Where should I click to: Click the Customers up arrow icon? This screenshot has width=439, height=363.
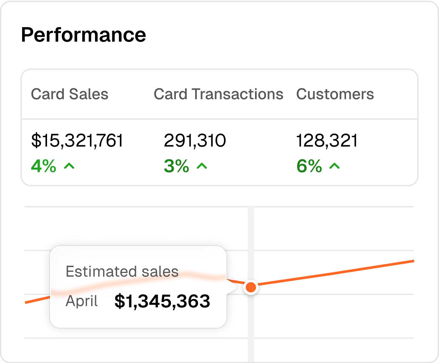tap(335, 166)
